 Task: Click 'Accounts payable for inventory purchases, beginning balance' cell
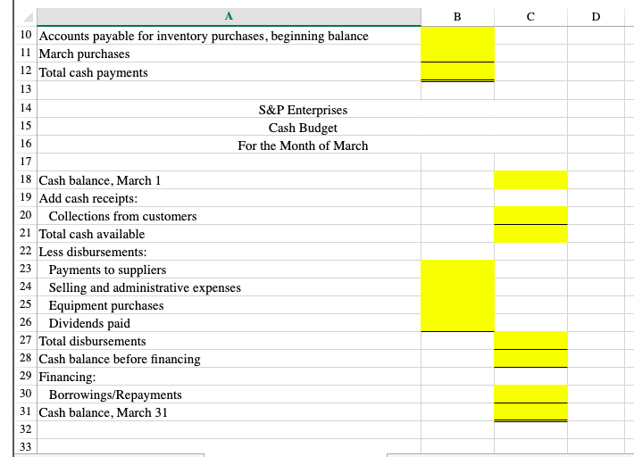[229, 36]
